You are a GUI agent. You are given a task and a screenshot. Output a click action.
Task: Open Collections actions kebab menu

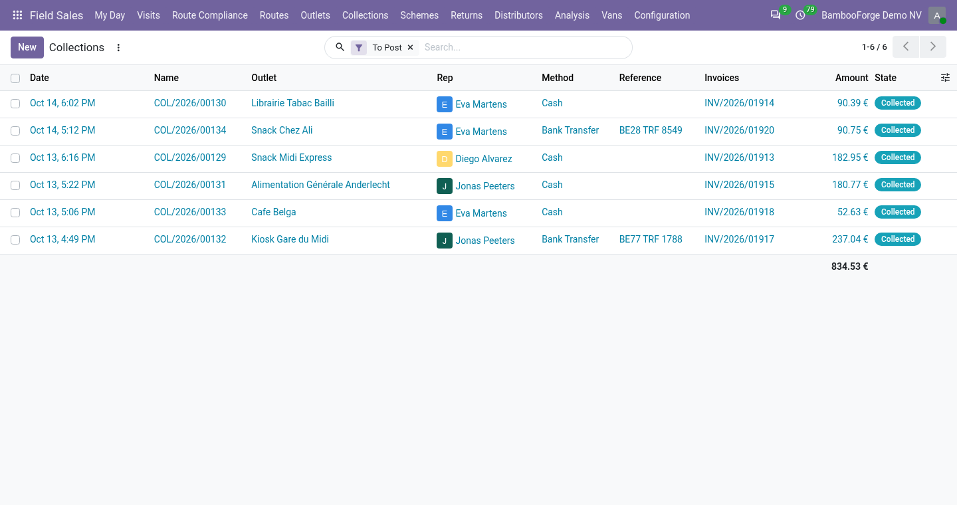[118, 48]
